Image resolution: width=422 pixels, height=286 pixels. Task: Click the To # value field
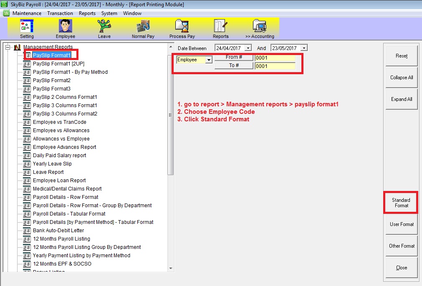pos(275,66)
